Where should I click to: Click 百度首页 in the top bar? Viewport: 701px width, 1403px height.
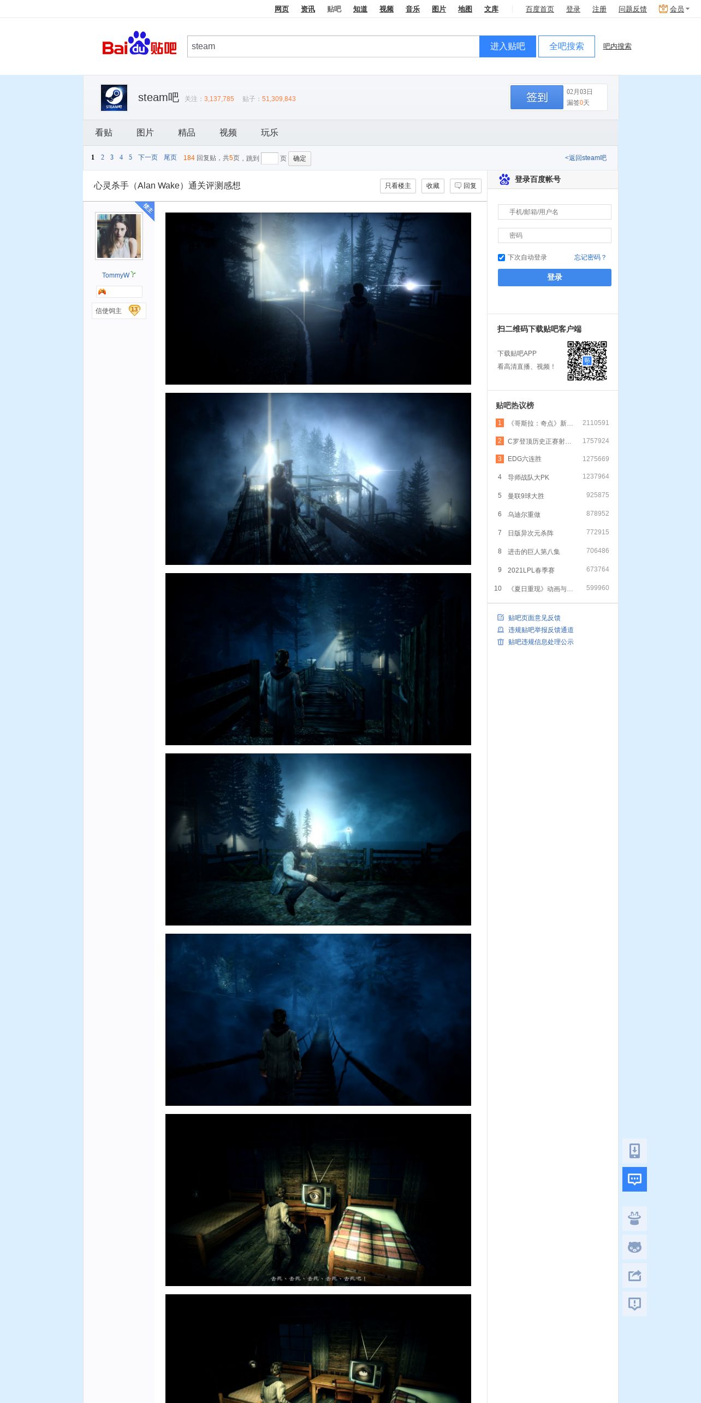[540, 9]
